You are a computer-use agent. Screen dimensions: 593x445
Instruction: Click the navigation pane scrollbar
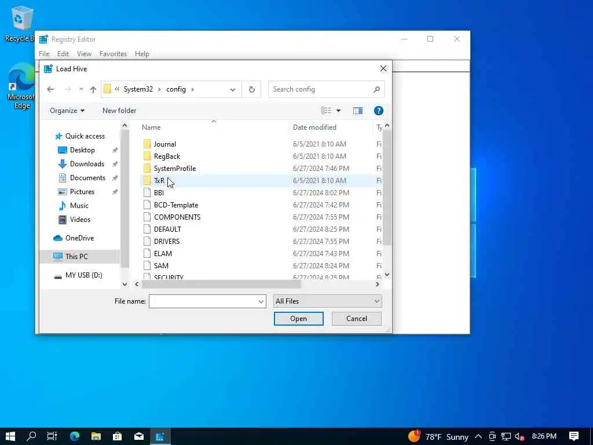pyautogui.click(x=125, y=199)
